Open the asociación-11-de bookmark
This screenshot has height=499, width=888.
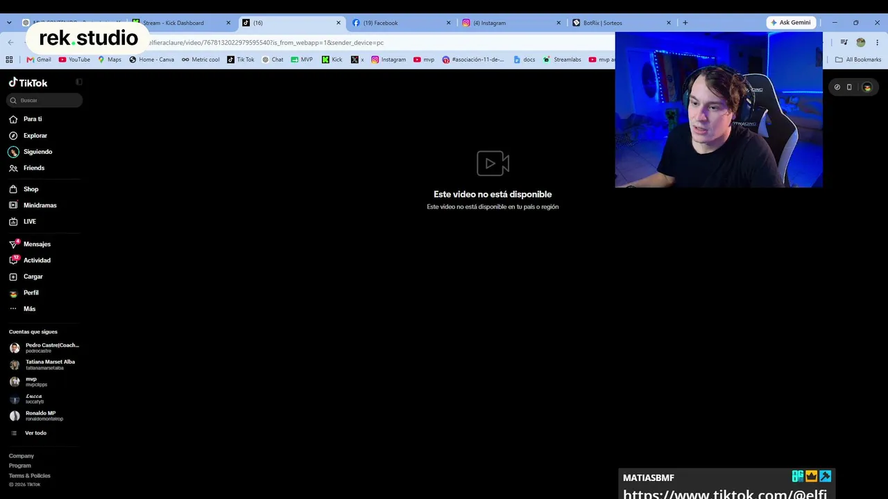(x=473, y=60)
